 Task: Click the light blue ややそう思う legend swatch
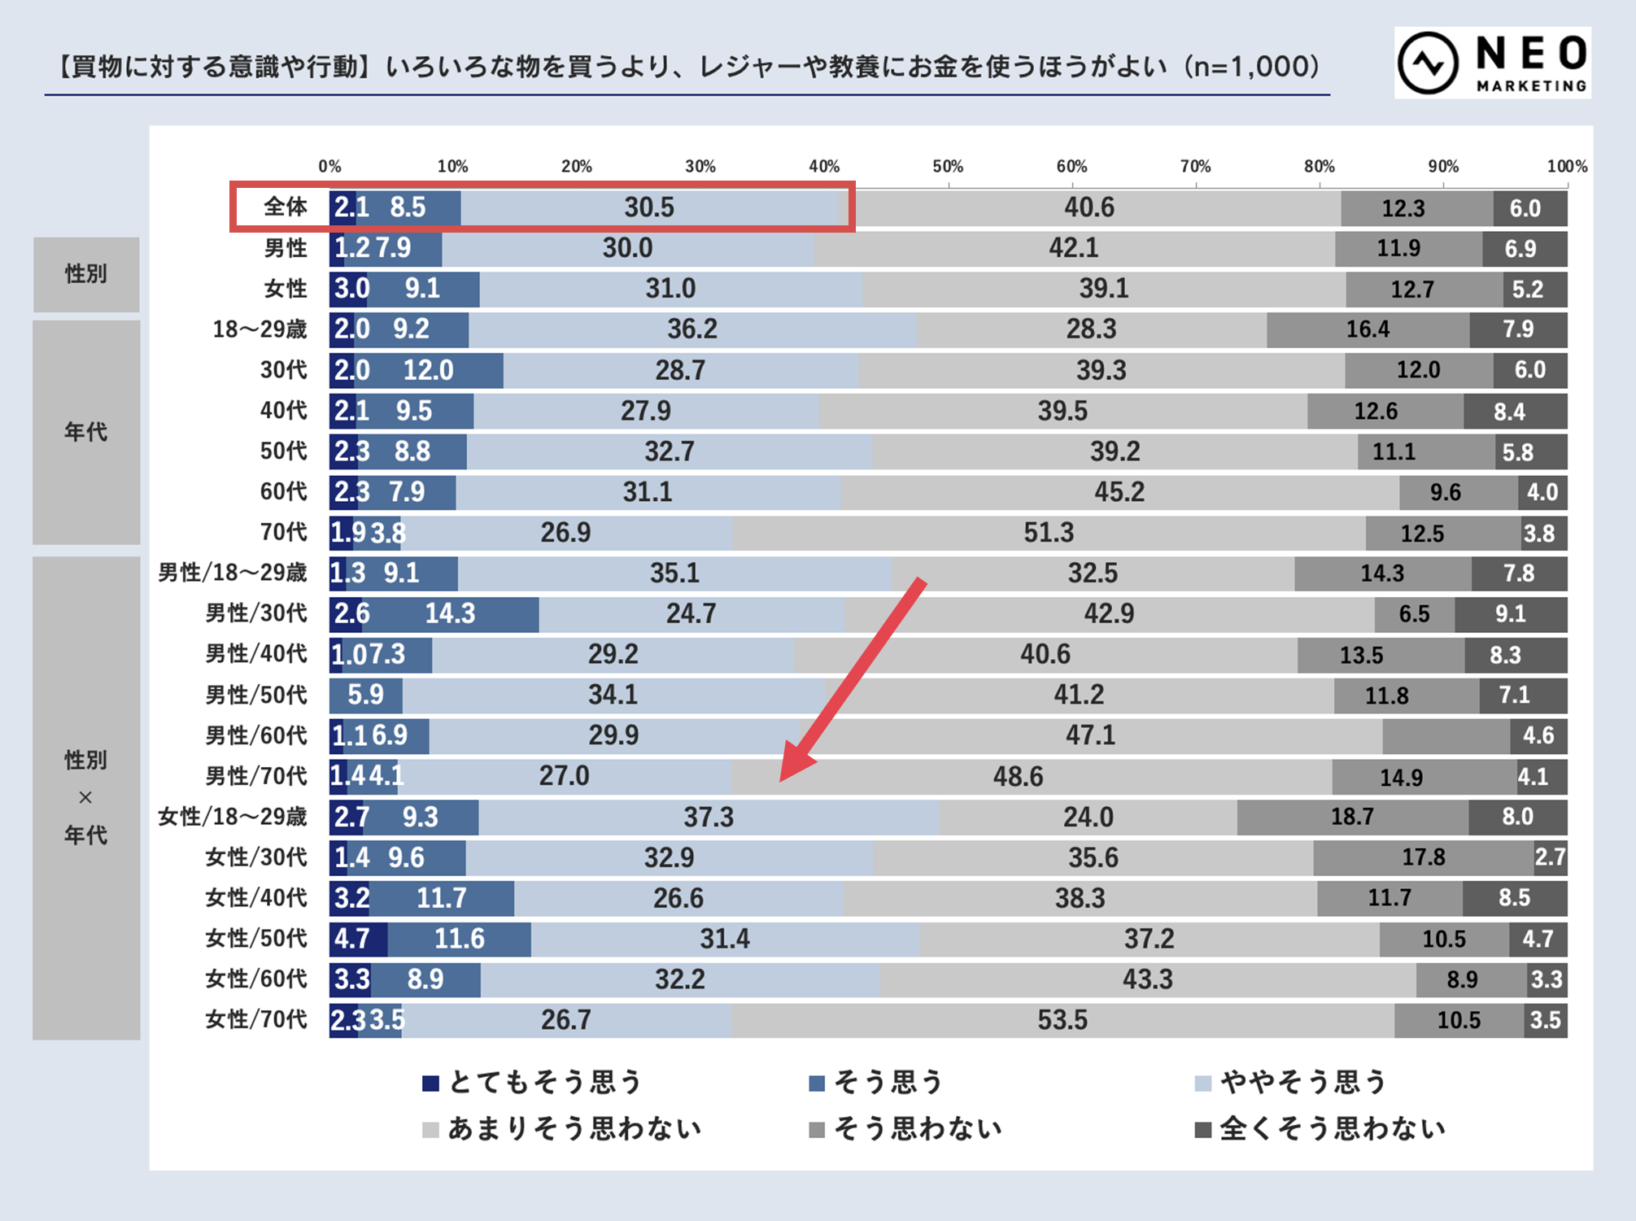[x=1203, y=1083]
